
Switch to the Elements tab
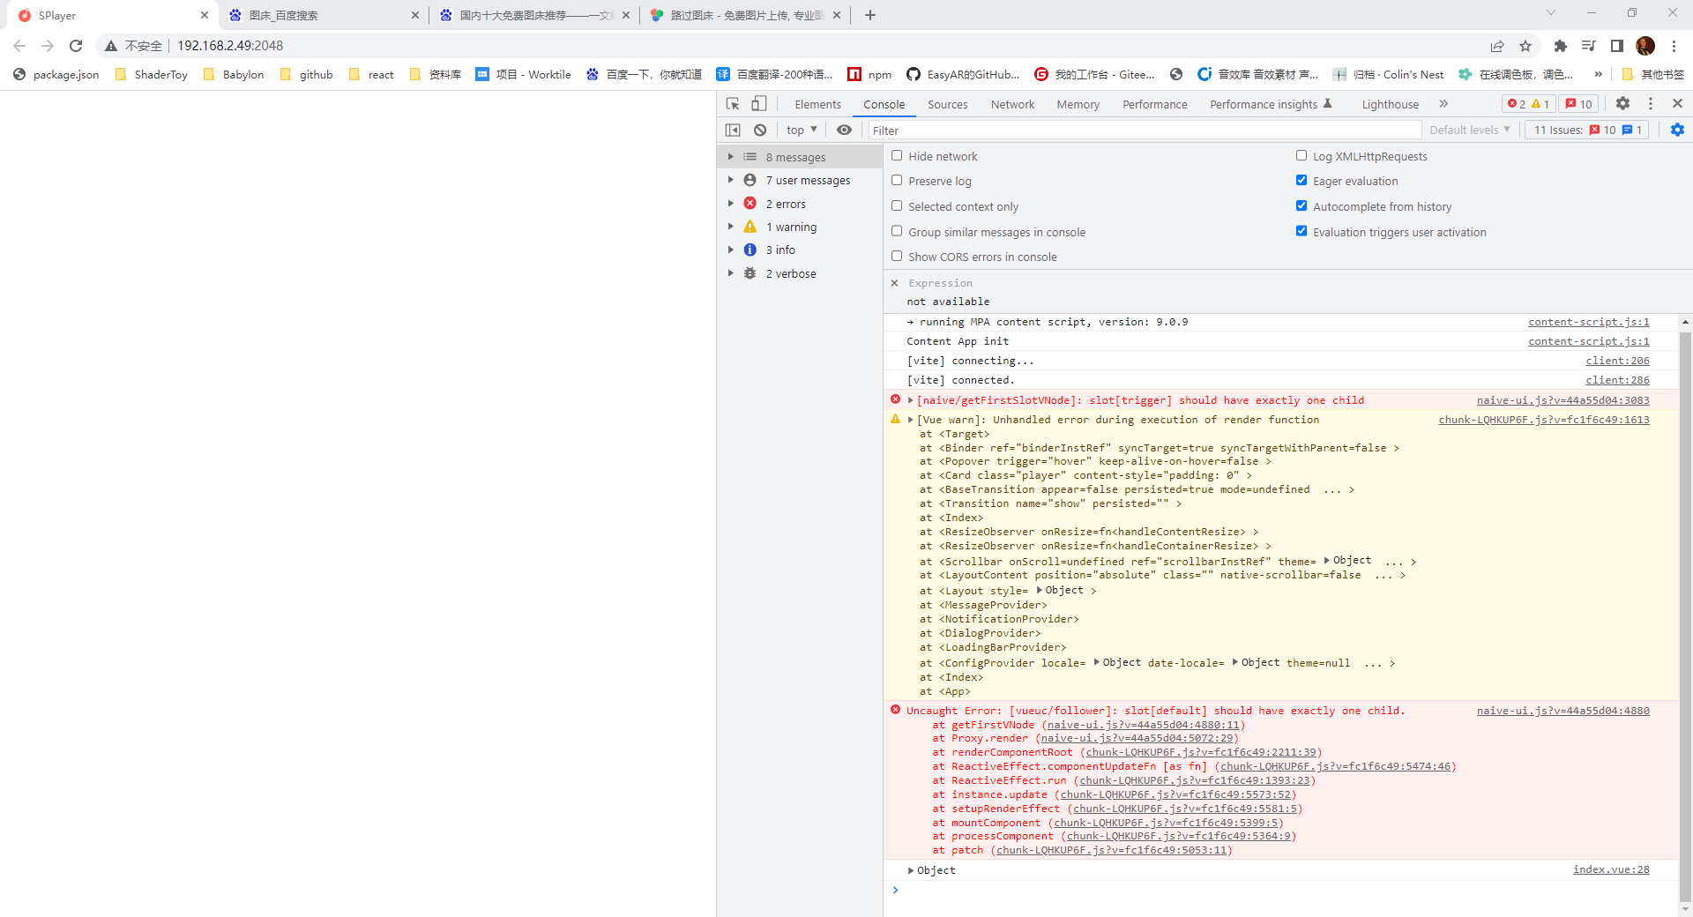click(817, 104)
